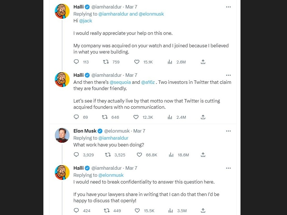Open the @elonmusk link in the last reply
The height and width of the screenshot is (215, 287).
pos(111,175)
